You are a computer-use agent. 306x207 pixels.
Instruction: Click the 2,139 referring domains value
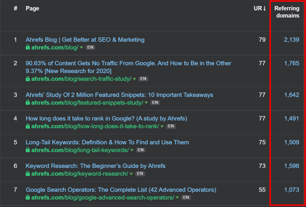pyautogui.click(x=292, y=39)
